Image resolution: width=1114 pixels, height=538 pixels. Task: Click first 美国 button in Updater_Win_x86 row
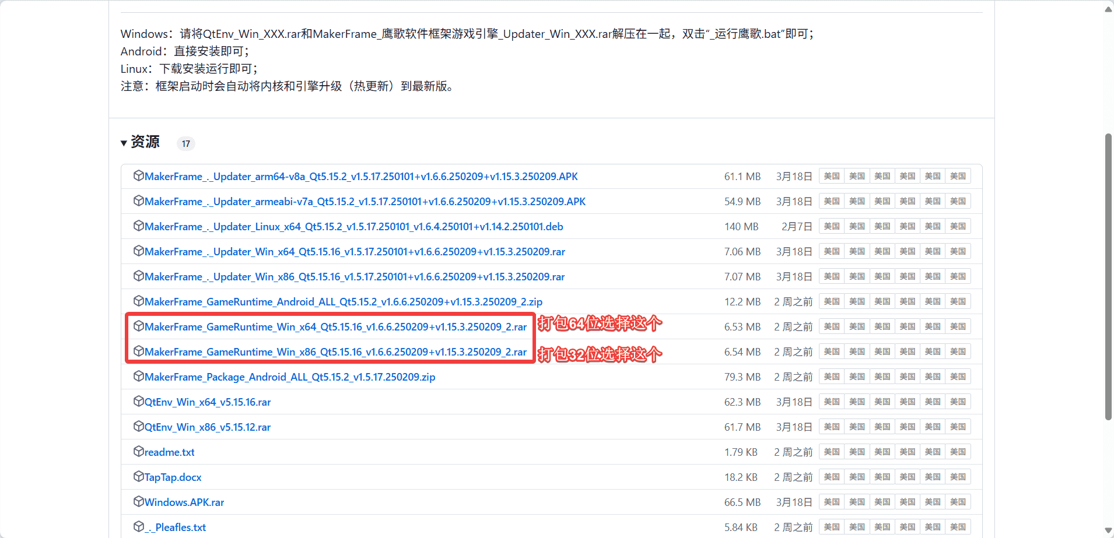[x=831, y=276]
